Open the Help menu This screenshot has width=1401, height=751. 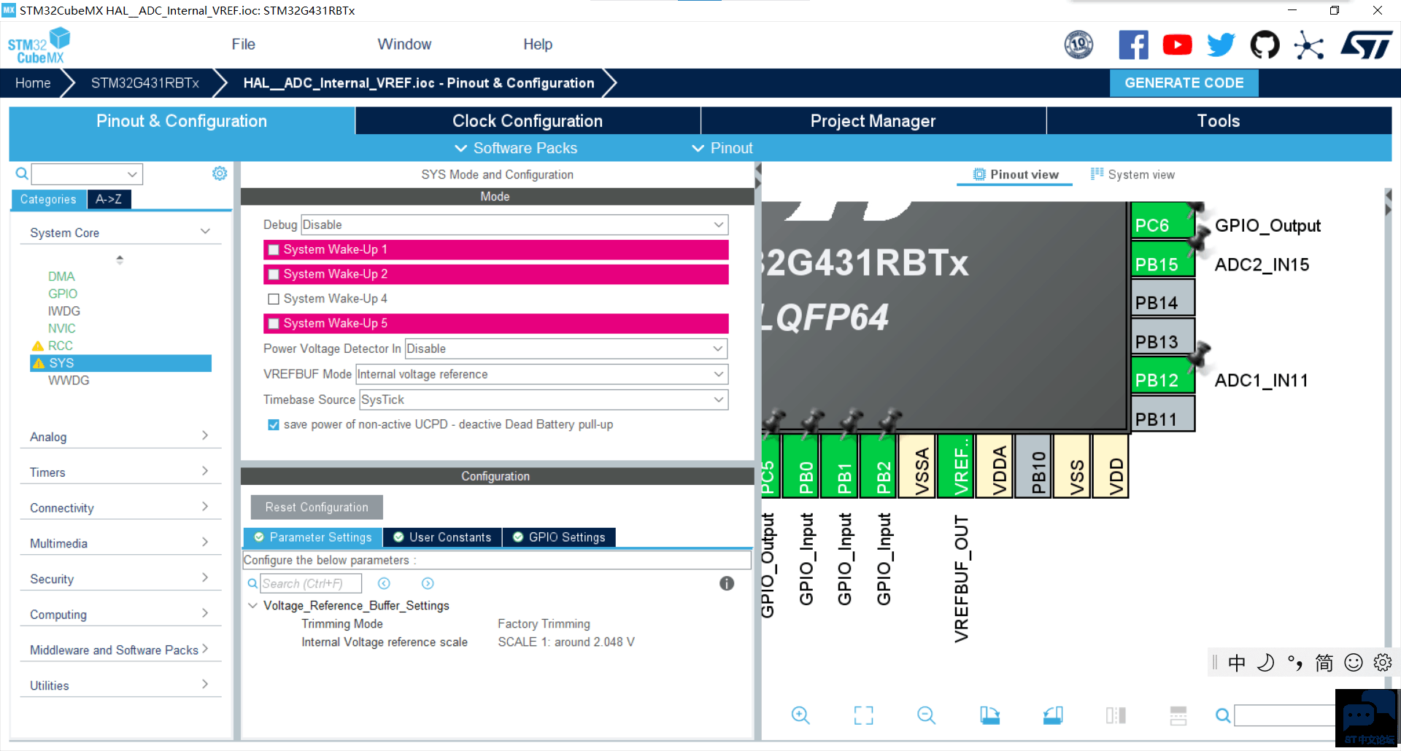[x=538, y=44]
